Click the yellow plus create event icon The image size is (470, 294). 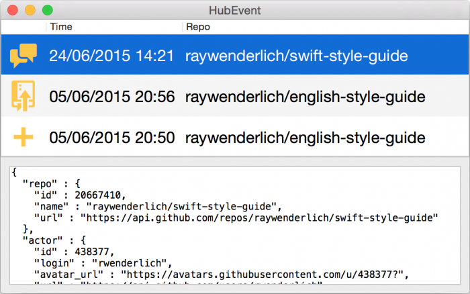(x=23, y=138)
